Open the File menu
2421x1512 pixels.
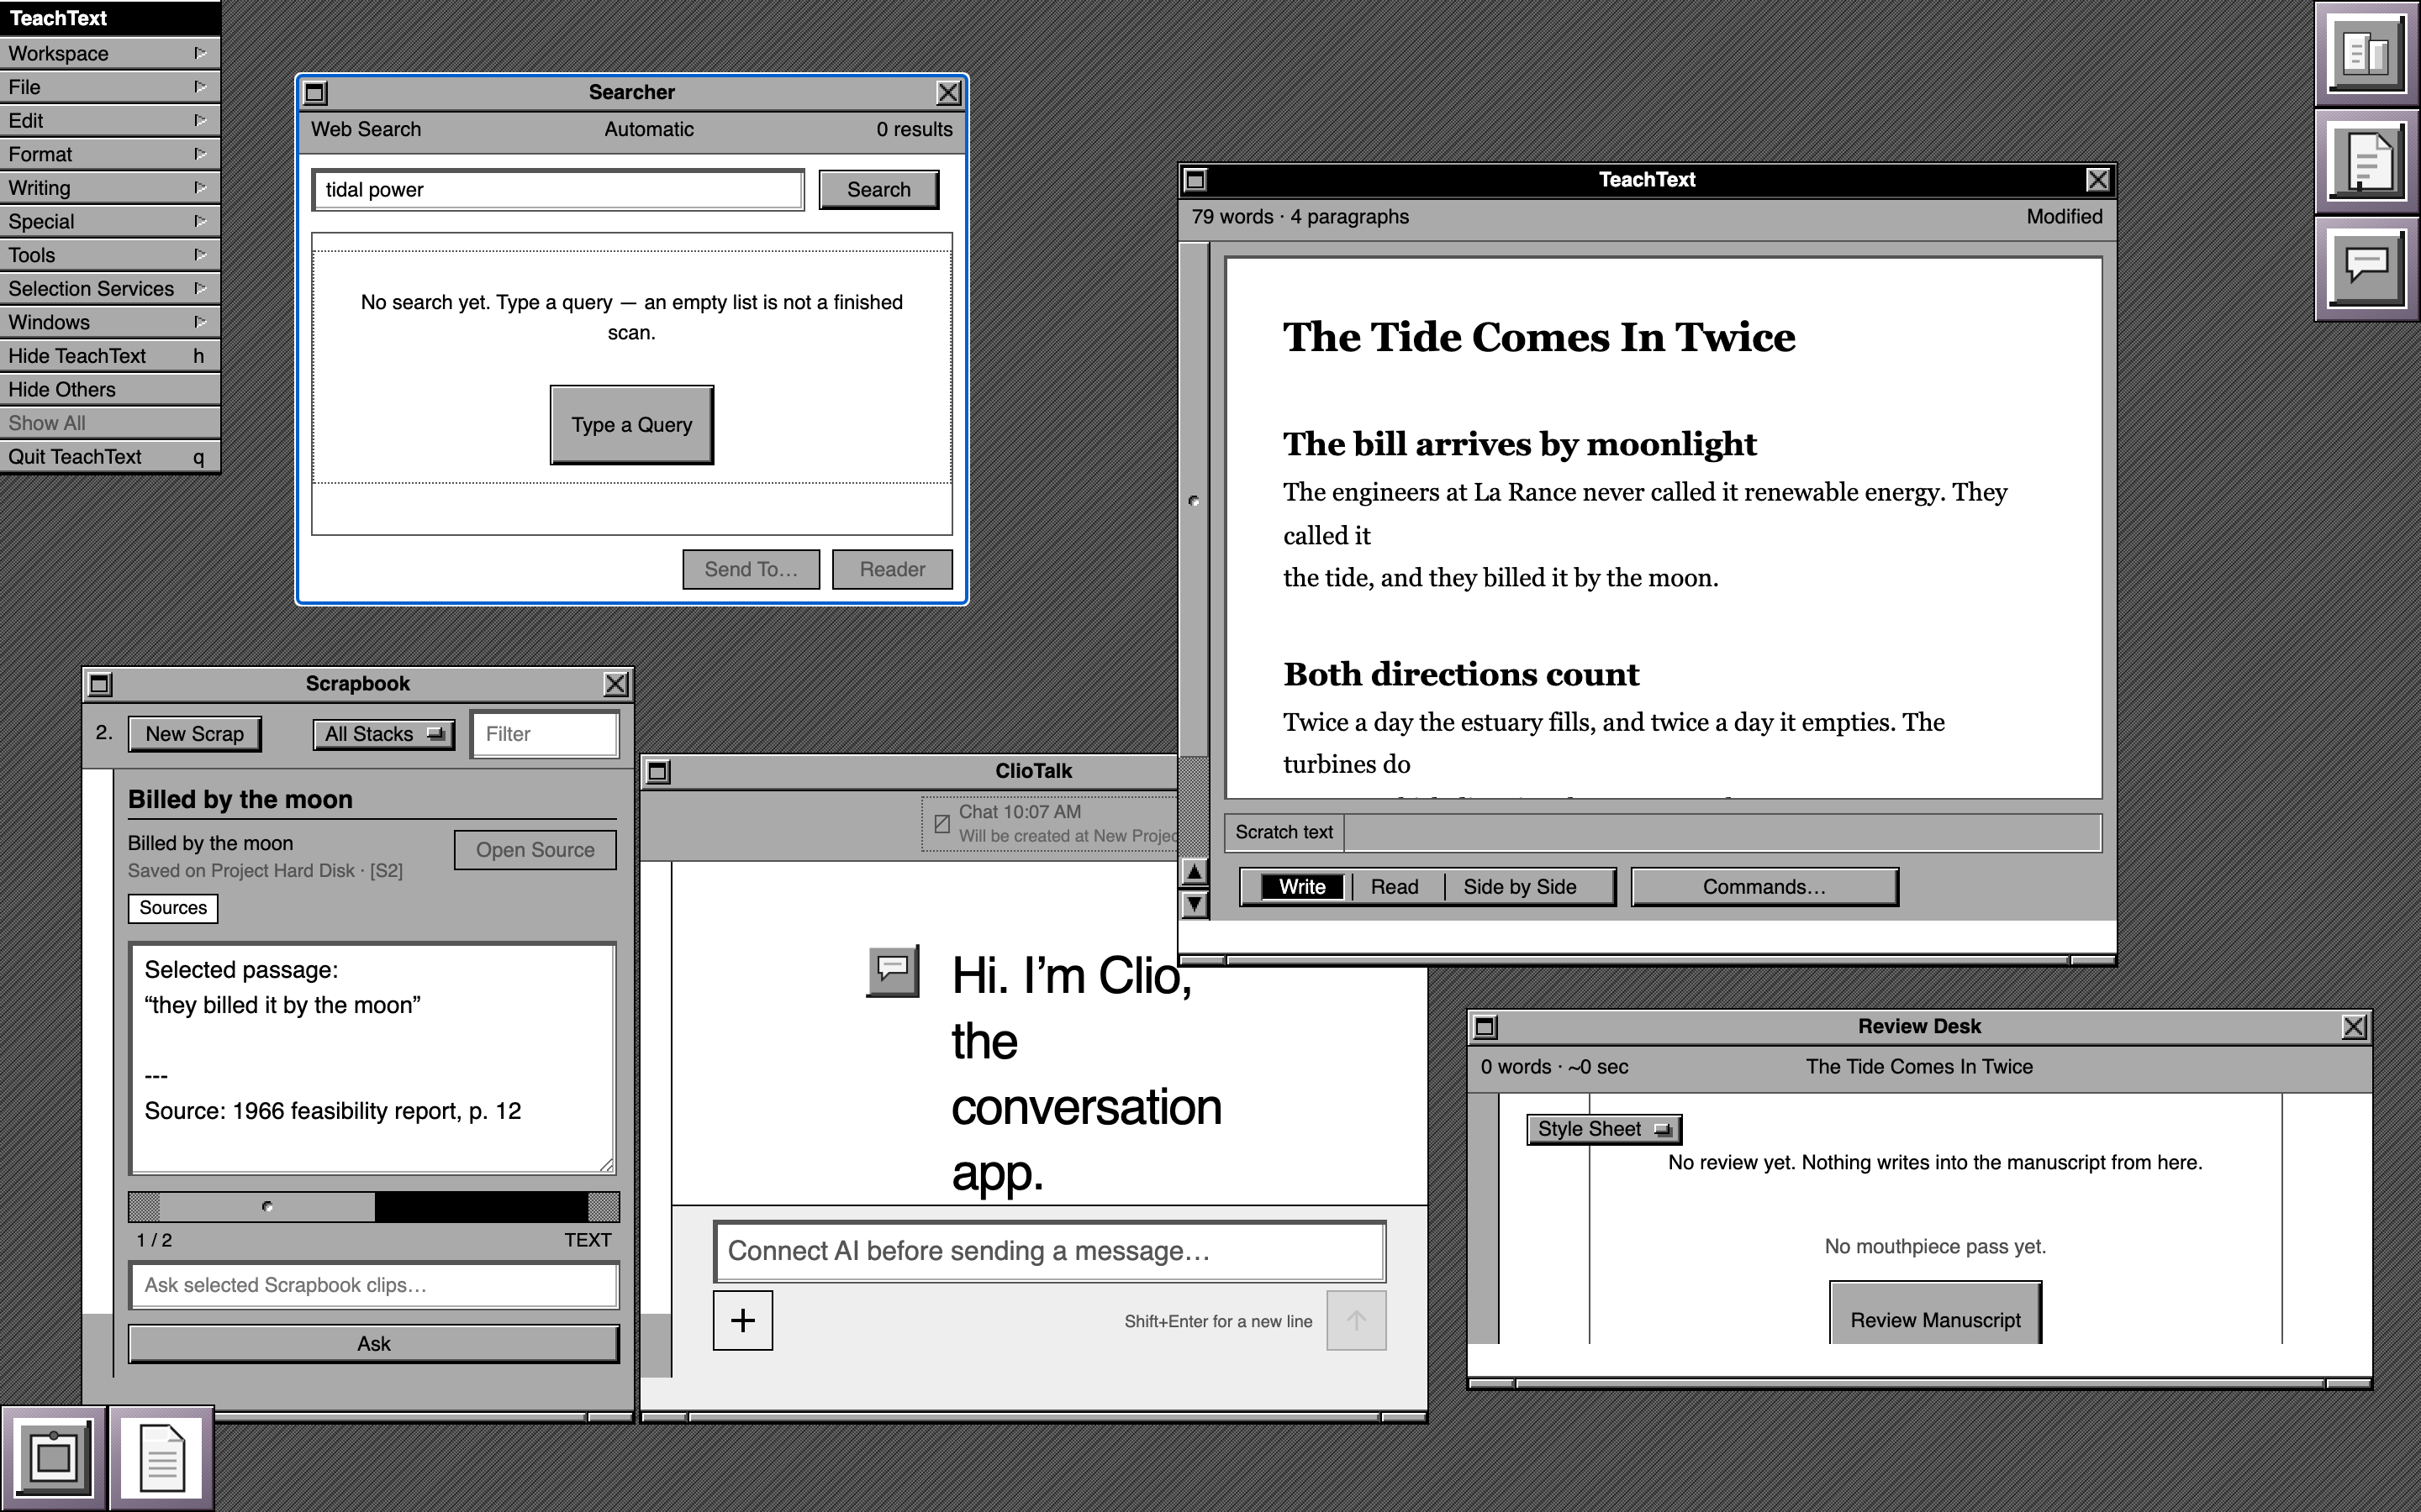pos(110,87)
